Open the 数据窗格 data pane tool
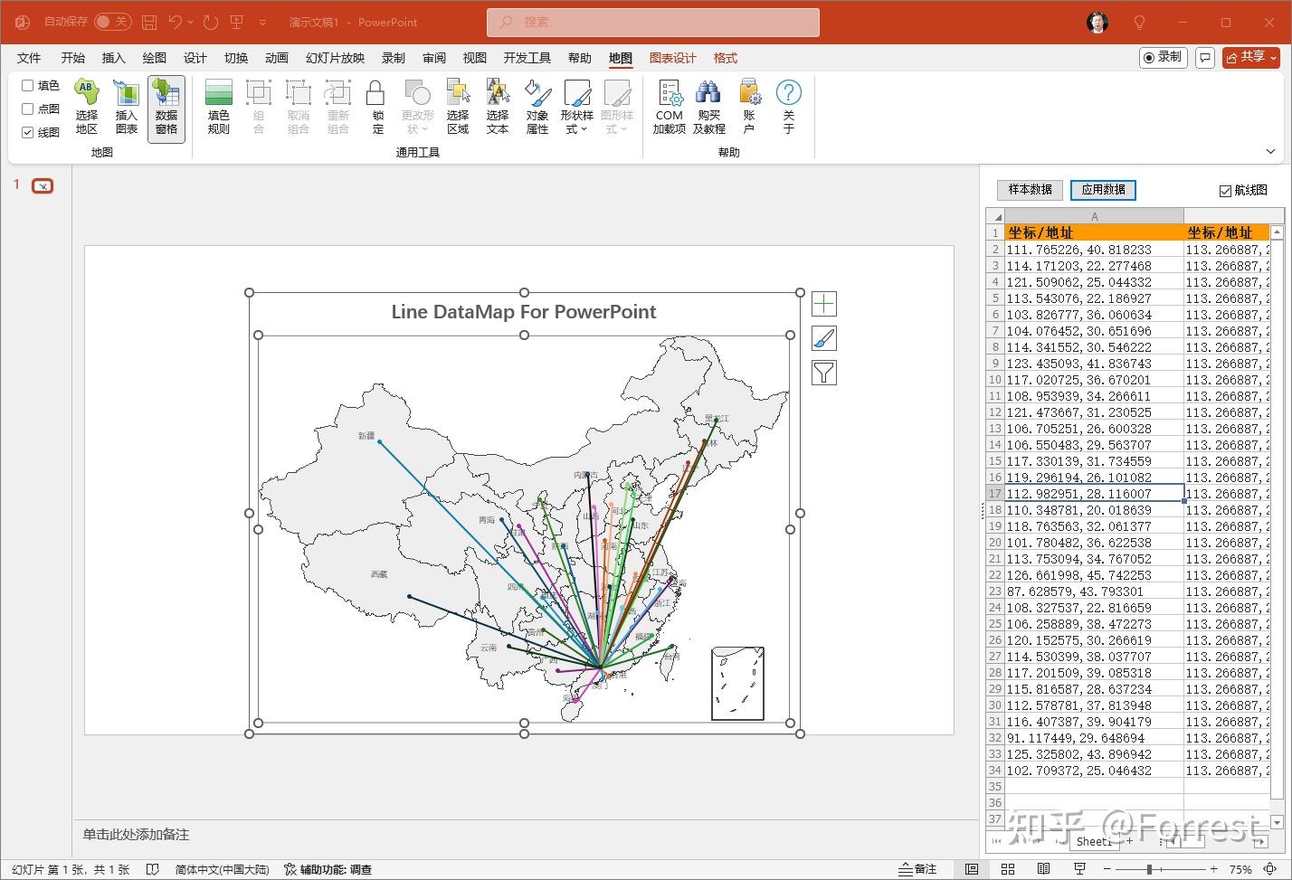This screenshot has height=880, width=1292. [x=166, y=107]
